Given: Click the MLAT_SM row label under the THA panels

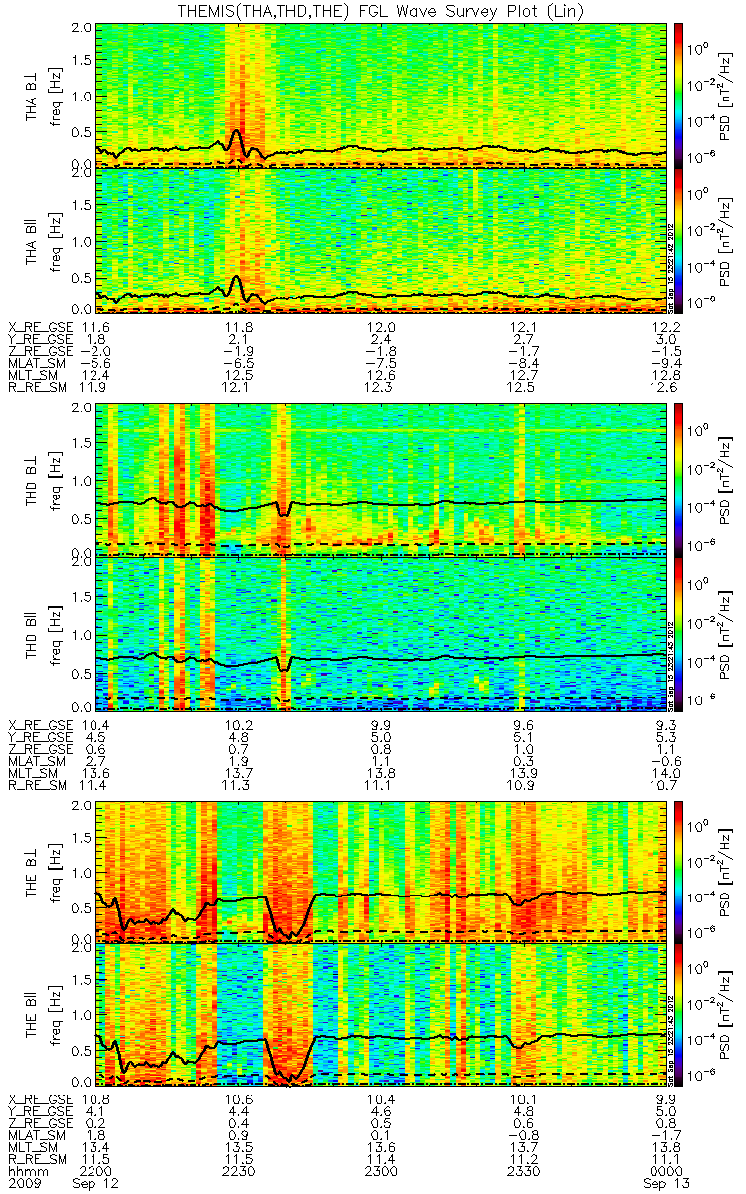Looking at the screenshot, I should [x=37, y=364].
